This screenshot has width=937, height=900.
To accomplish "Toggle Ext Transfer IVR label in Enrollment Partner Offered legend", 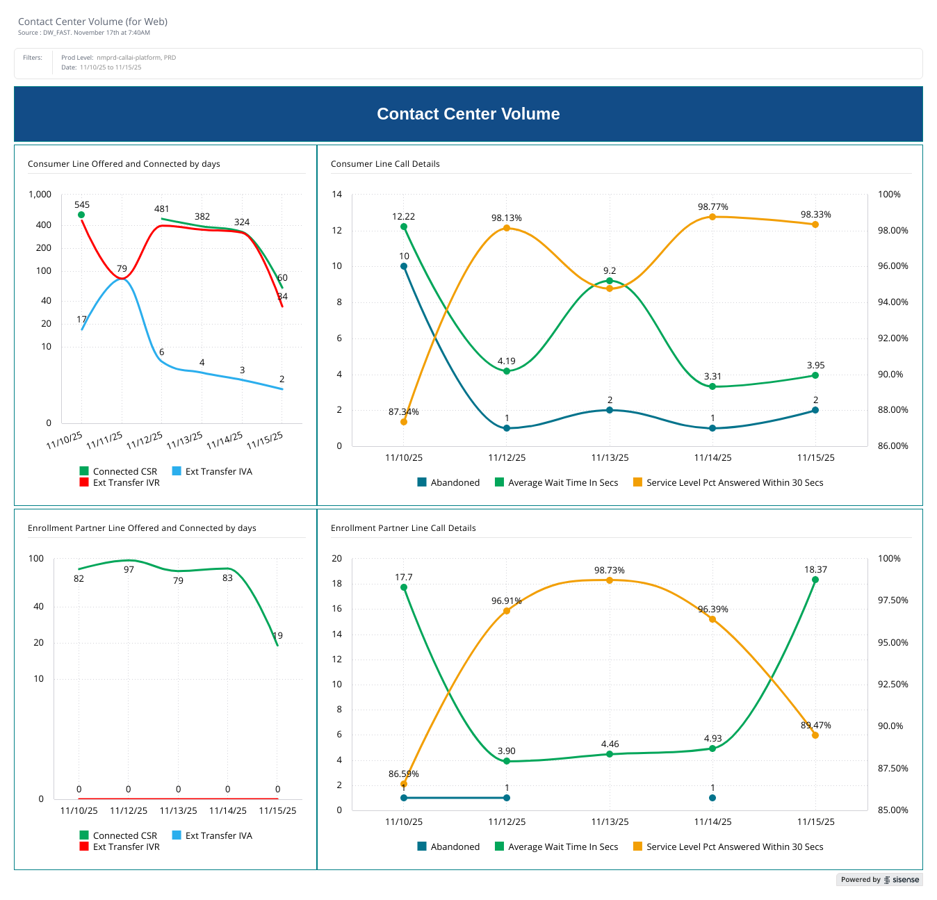I will point(126,846).
